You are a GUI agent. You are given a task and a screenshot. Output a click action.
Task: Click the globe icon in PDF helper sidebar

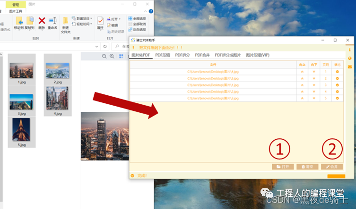tap(350, 58)
